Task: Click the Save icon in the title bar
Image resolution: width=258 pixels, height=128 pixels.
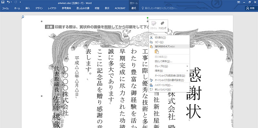Action: click(x=3, y=2)
